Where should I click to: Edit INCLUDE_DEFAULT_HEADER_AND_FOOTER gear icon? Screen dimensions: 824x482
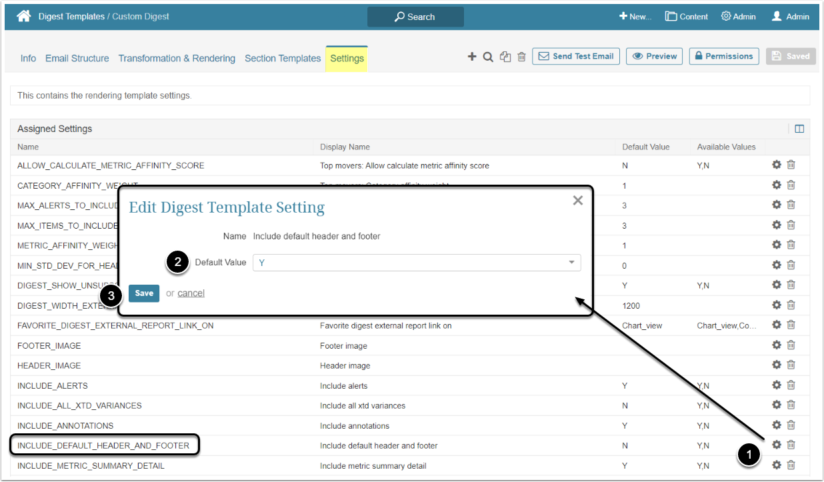click(x=777, y=445)
